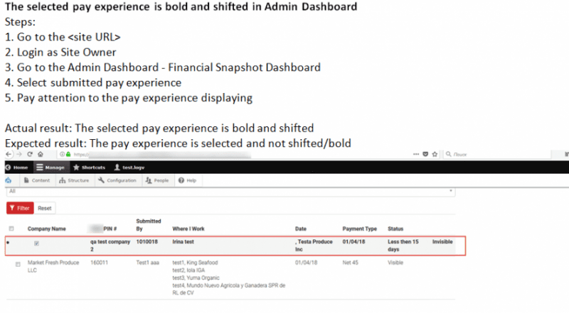The height and width of the screenshot is (313, 569).
Task: Click the browser back arrow
Action: [x=8, y=154]
